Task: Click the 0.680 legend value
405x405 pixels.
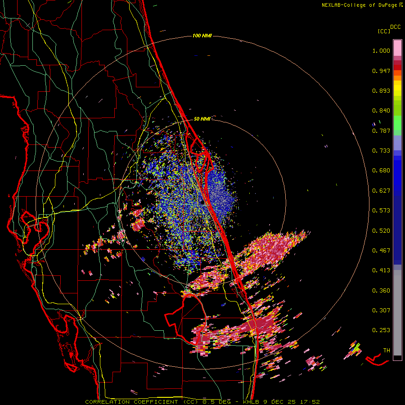Action: click(381, 171)
